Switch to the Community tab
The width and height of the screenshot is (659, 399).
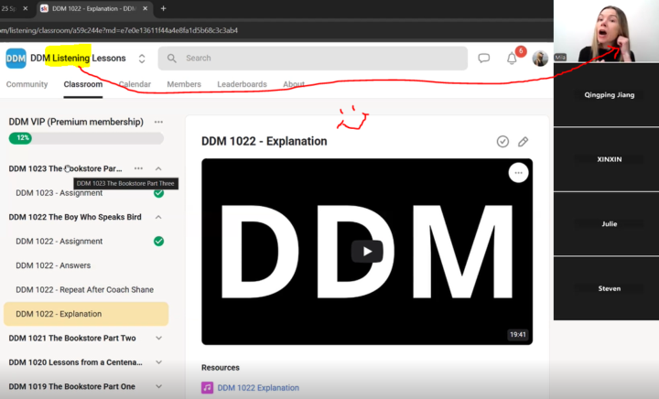pos(27,84)
